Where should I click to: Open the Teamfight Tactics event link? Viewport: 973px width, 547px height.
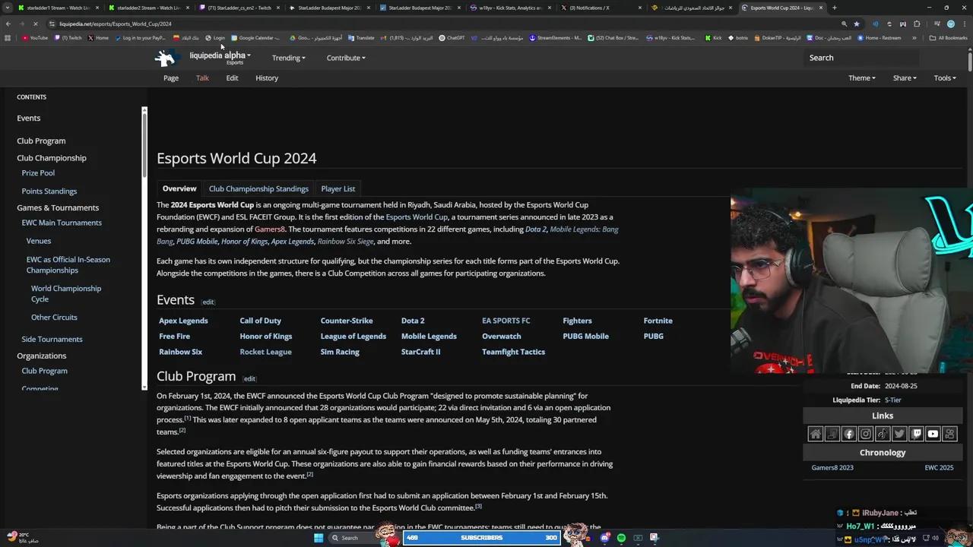click(513, 352)
